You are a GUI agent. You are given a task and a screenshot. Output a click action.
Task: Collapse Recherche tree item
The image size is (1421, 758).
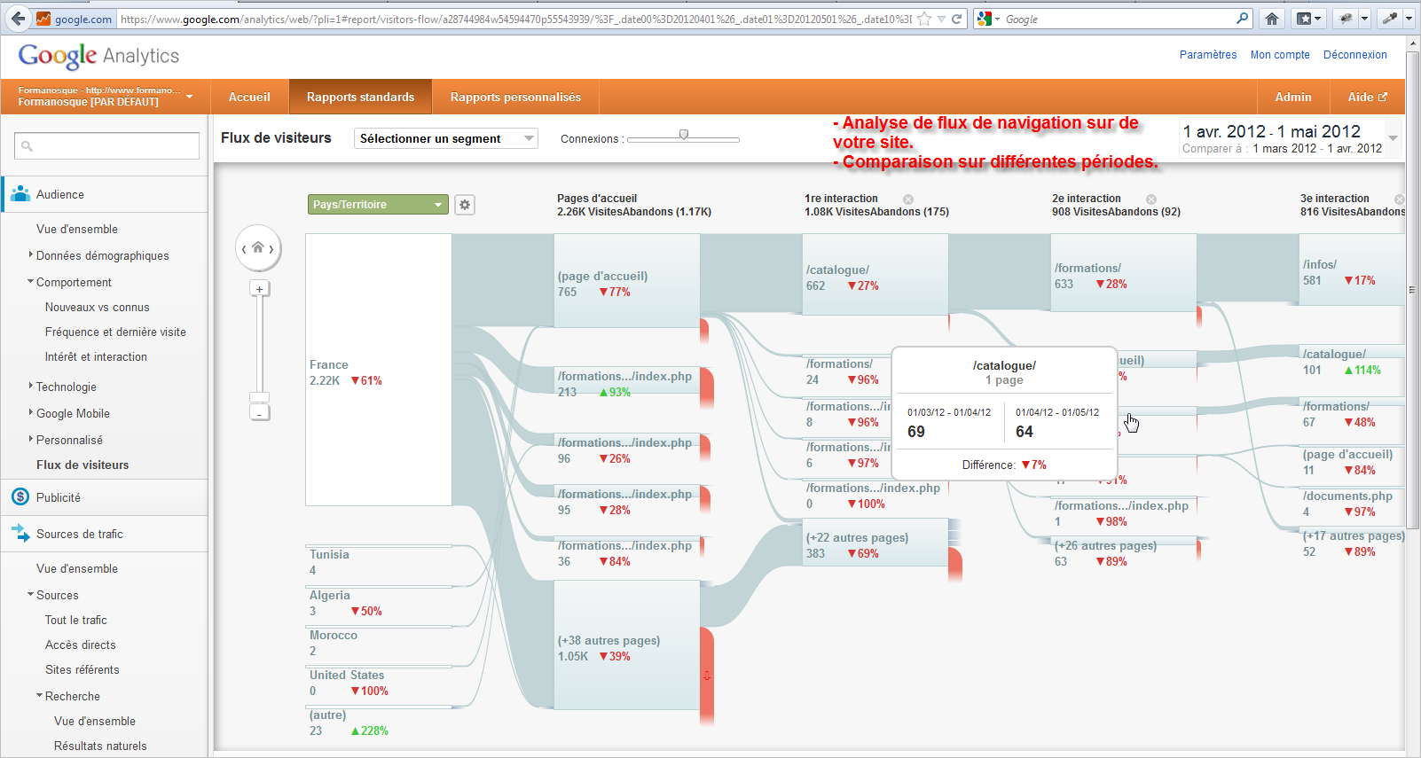click(x=40, y=696)
